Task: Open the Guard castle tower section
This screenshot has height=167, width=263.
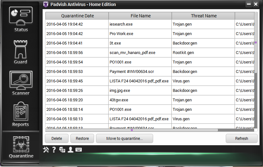Action: pos(21,52)
